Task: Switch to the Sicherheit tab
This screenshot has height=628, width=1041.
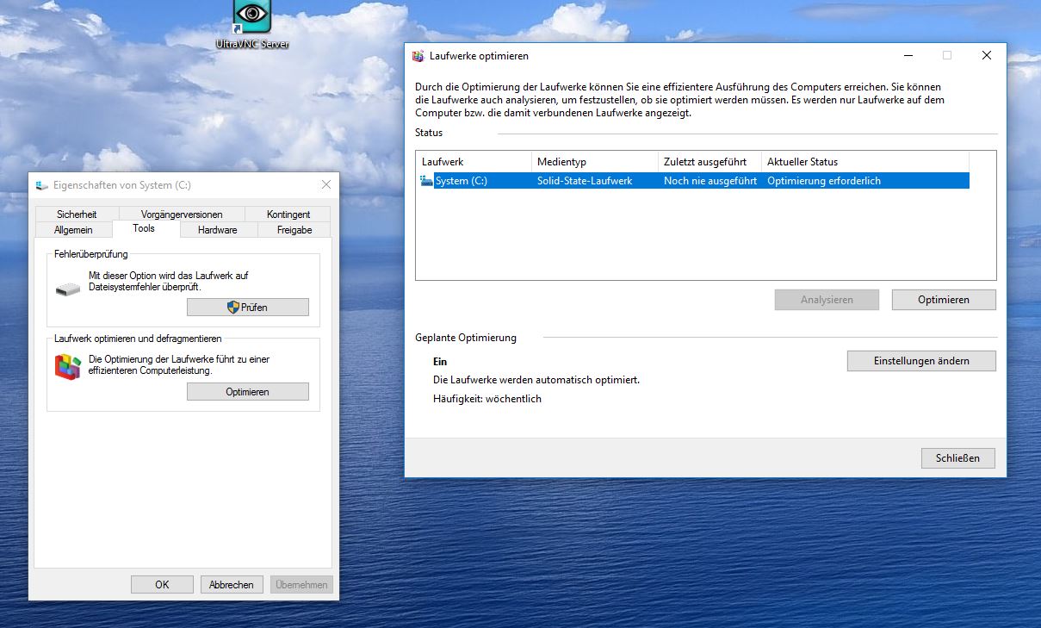Action: [x=77, y=214]
